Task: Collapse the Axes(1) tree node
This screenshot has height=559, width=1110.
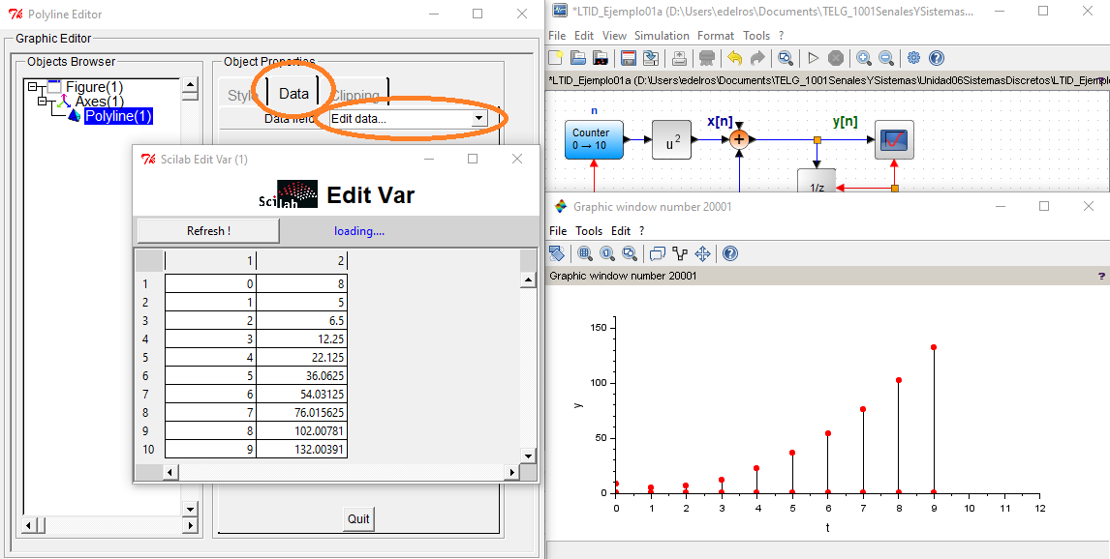Action: coord(43,102)
